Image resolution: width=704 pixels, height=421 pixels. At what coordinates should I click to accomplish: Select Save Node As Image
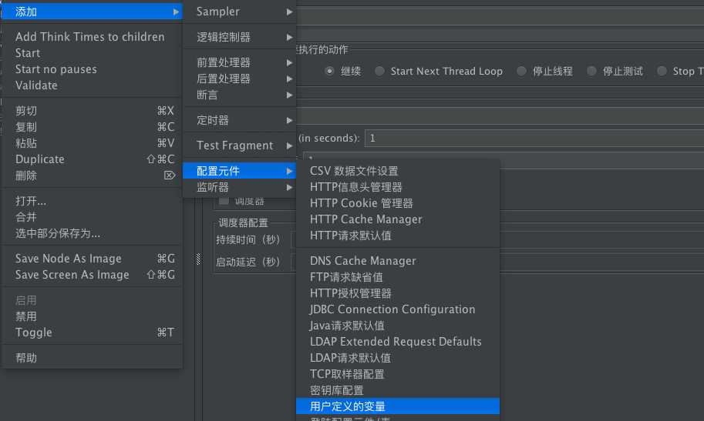92,259
